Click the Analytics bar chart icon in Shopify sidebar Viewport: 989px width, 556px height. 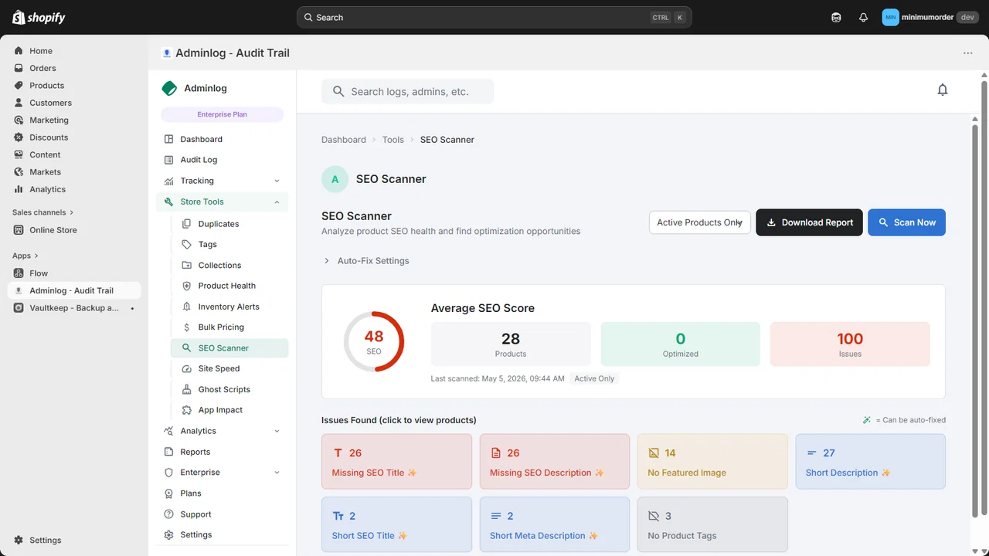[19, 189]
